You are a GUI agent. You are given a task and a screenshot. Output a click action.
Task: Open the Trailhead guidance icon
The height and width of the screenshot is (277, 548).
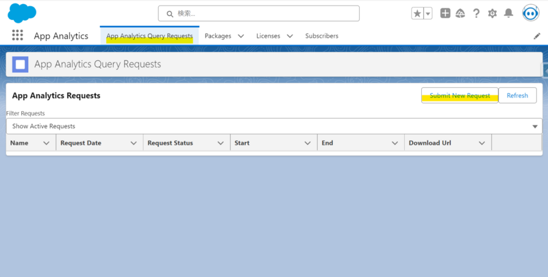(460, 14)
